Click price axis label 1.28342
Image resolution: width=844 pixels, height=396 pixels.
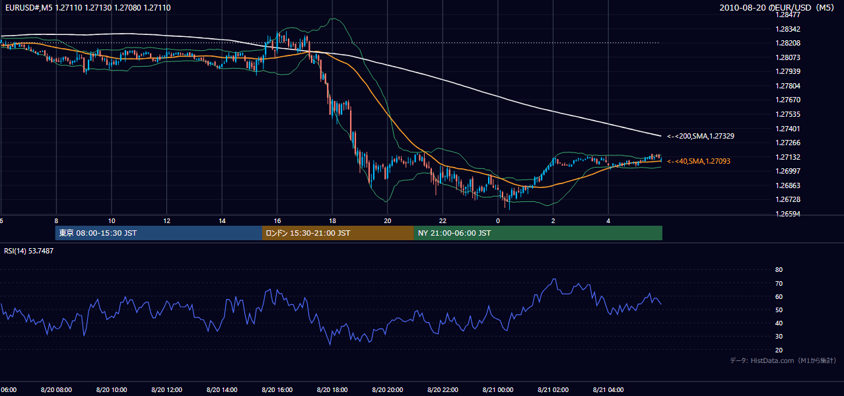point(788,29)
